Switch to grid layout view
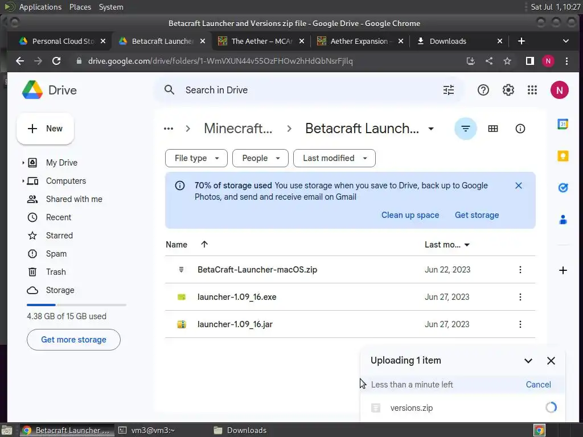 [492, 129]
